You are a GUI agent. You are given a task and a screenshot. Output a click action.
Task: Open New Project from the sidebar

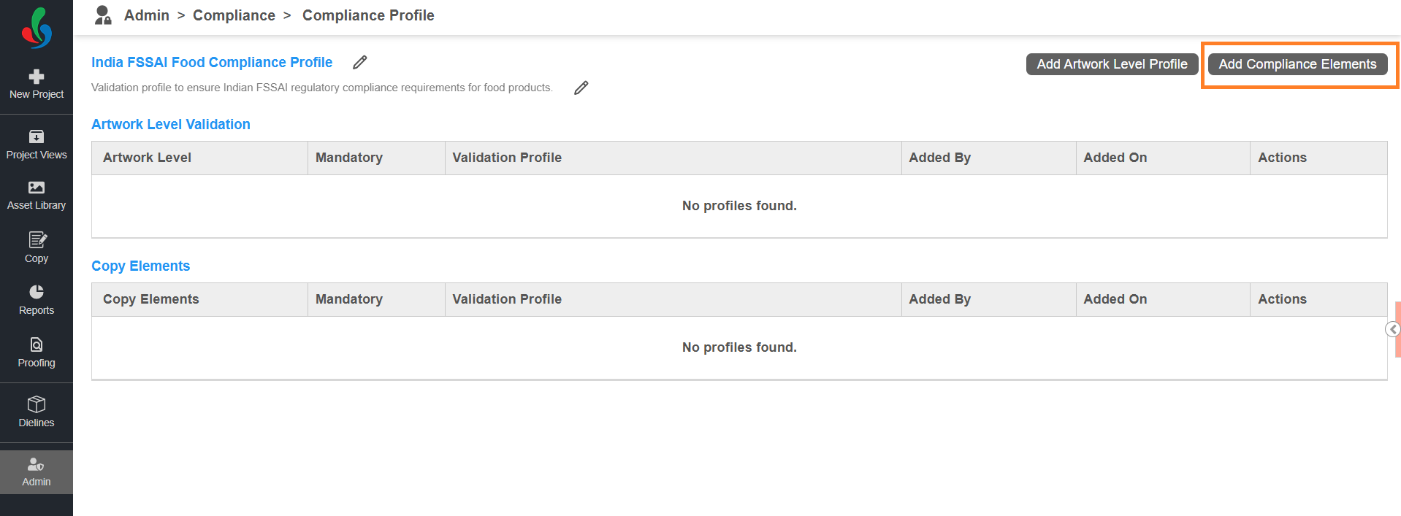click(x=37, y=84)
